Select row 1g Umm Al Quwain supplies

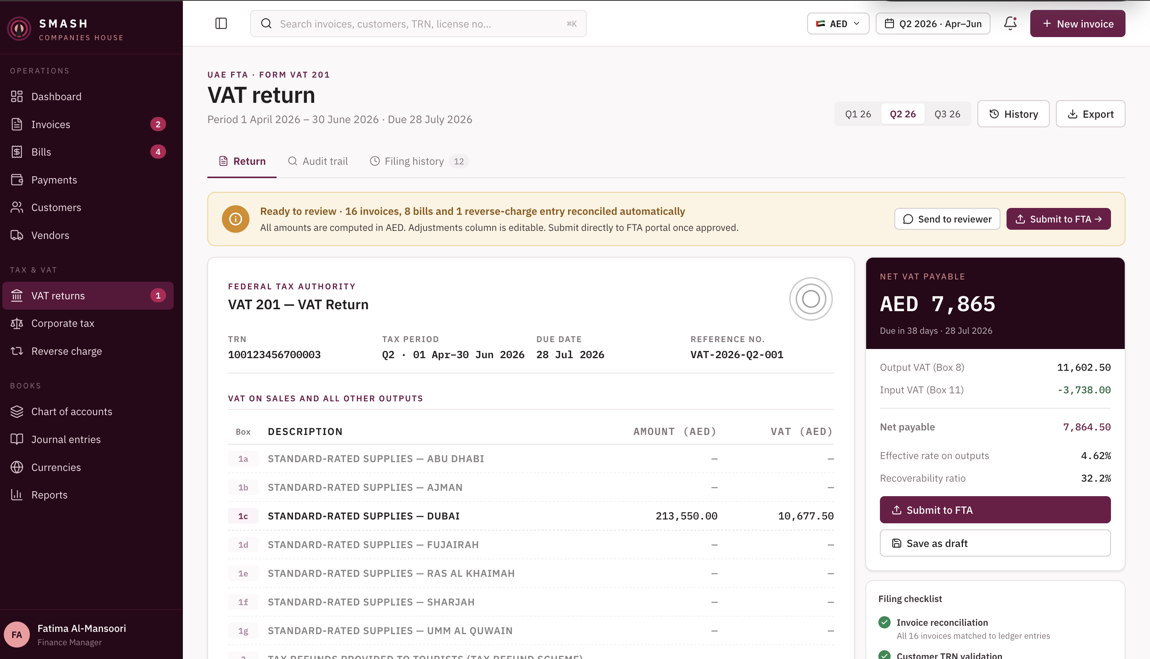[531, 630]
